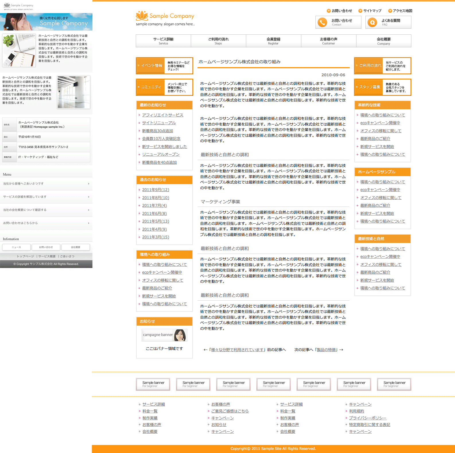Click small lotus logo in mobile preview
The image size is (455, 453).
click(x=7, y=5)
